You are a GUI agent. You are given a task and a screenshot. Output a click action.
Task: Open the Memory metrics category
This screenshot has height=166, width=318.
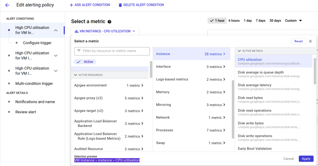191,92
